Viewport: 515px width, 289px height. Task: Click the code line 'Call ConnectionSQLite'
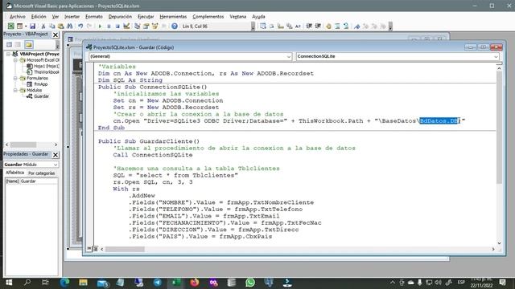click(x=153, y=155)
